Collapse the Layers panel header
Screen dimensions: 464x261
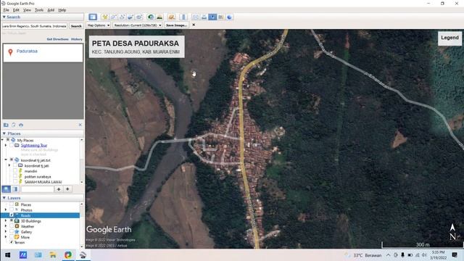(x=43, y=198)
